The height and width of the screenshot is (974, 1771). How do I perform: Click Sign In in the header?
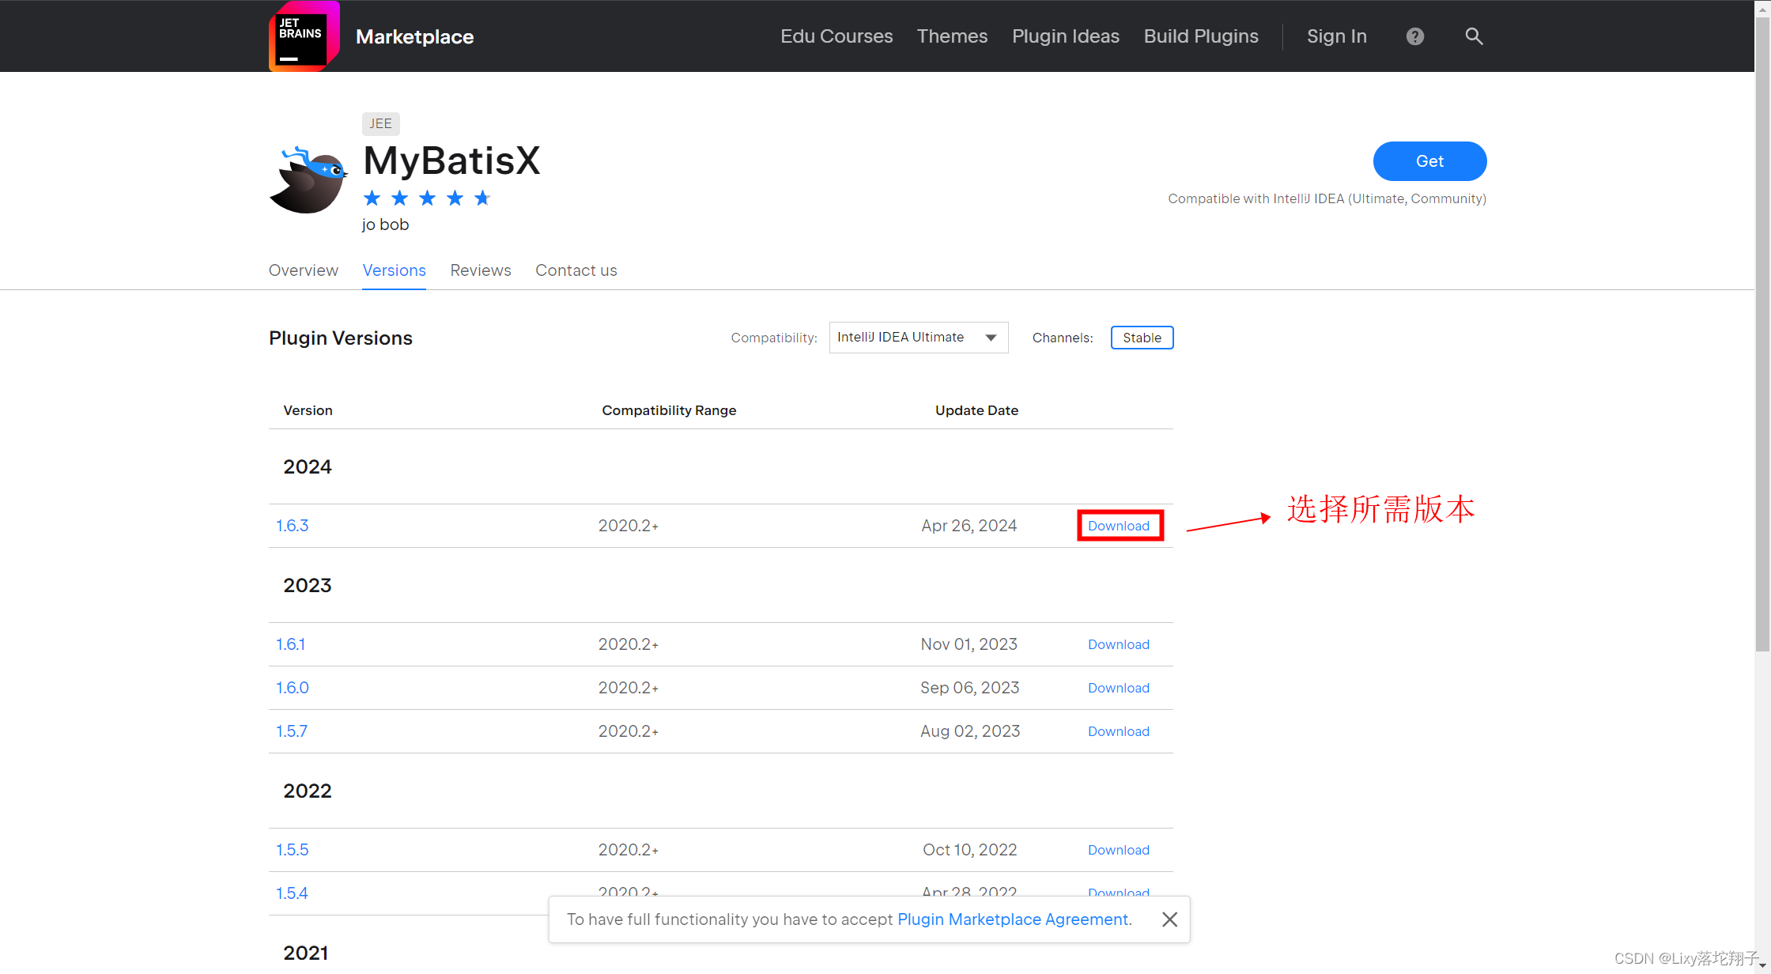[x=1336, y=36]
